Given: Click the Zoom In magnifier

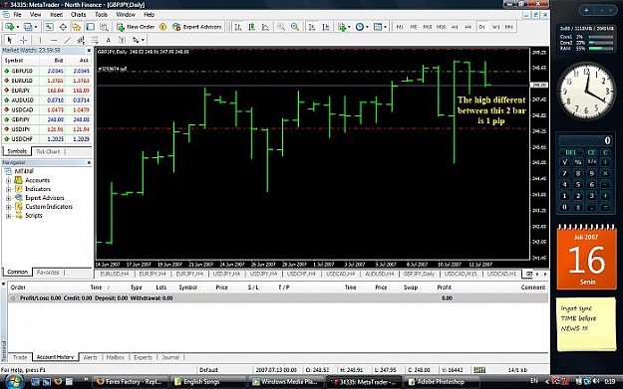Looking at the screenshot, I should [281, 27].
